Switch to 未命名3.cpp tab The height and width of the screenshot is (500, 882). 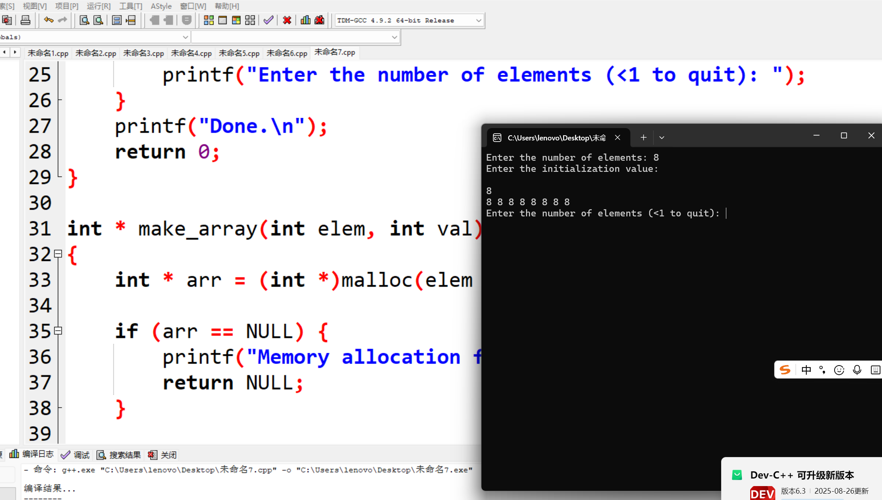[x=143, y=53]
